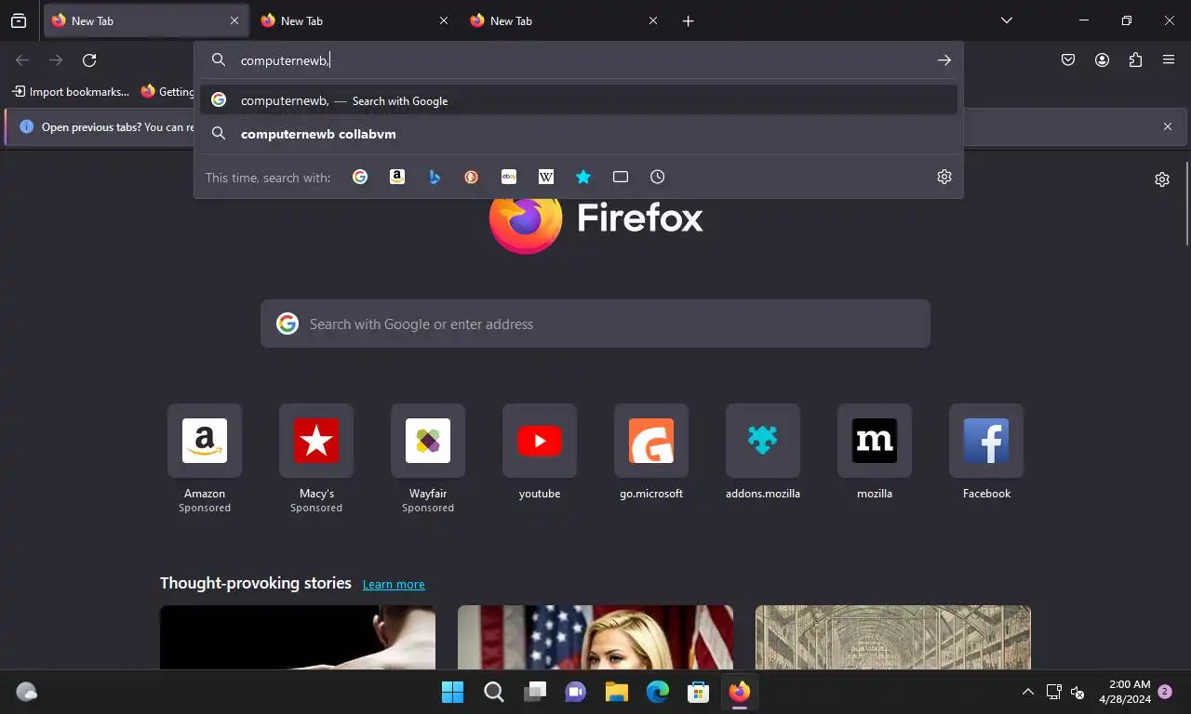Select the first New Tab
The width and height of the screenshot is (1191, 714).
[146, 20]
